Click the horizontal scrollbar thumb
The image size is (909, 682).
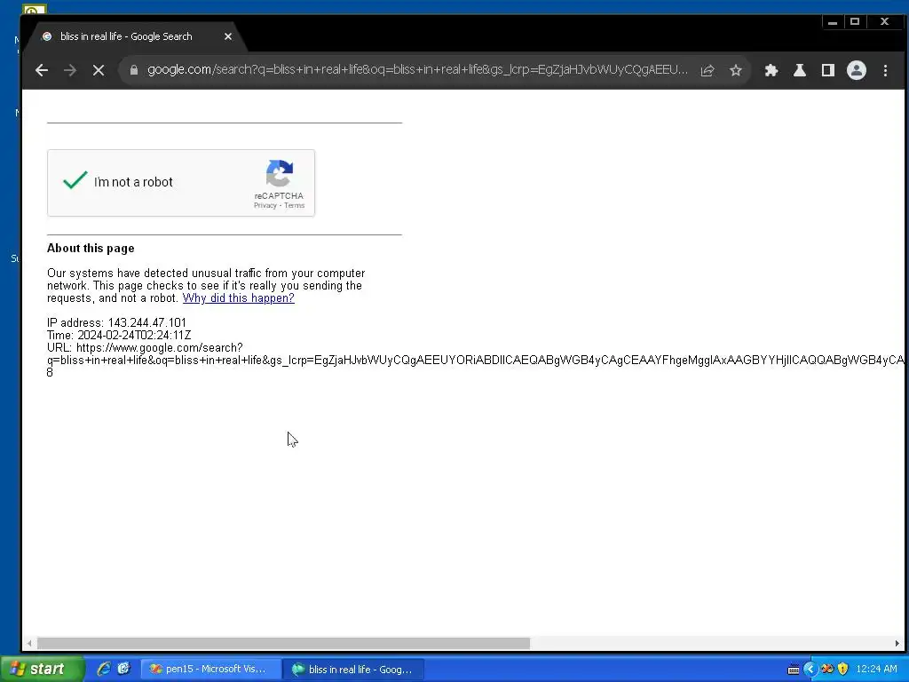click(x=283, y=643)
